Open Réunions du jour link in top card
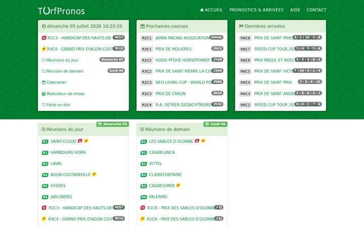Image resolution: width=364 pixels, height=227 pixels. (63, 60)
